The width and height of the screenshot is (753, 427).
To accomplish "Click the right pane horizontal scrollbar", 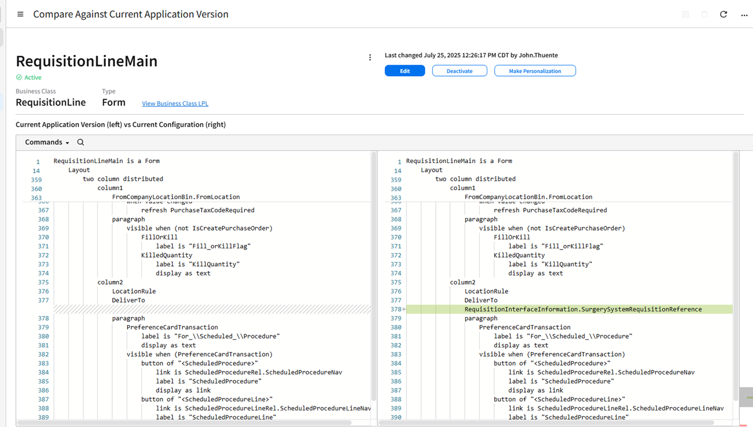I will coord(546,423).
